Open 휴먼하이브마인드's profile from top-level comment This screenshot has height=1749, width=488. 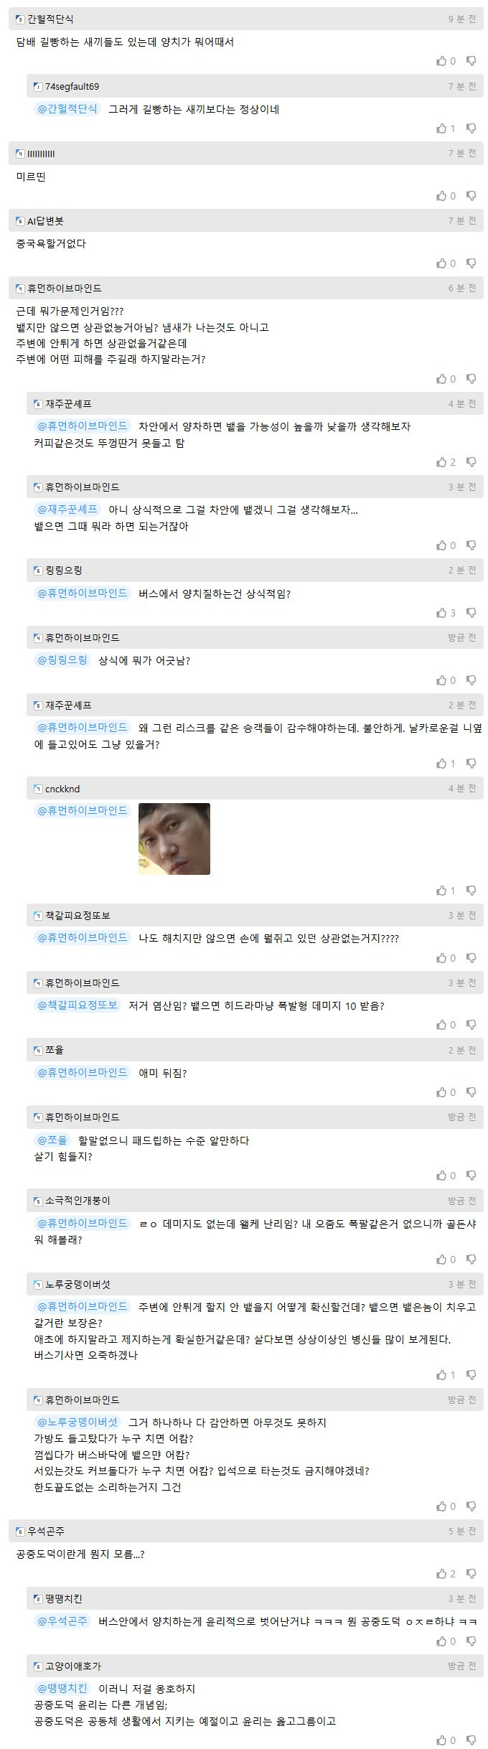pos(65,289)
